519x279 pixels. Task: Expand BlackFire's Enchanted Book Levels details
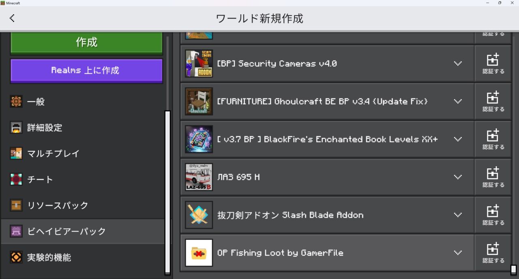point(458,139)
